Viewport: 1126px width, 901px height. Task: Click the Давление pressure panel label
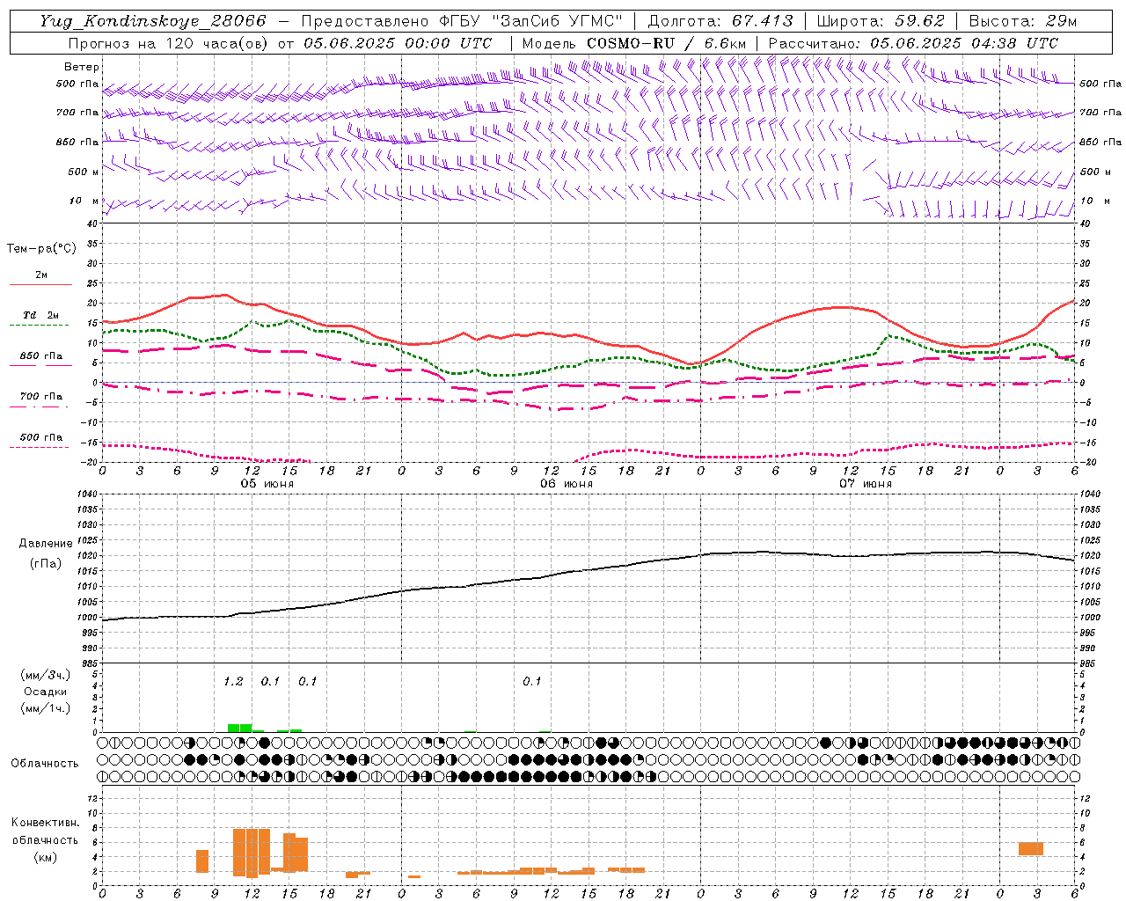pos(46,544)
